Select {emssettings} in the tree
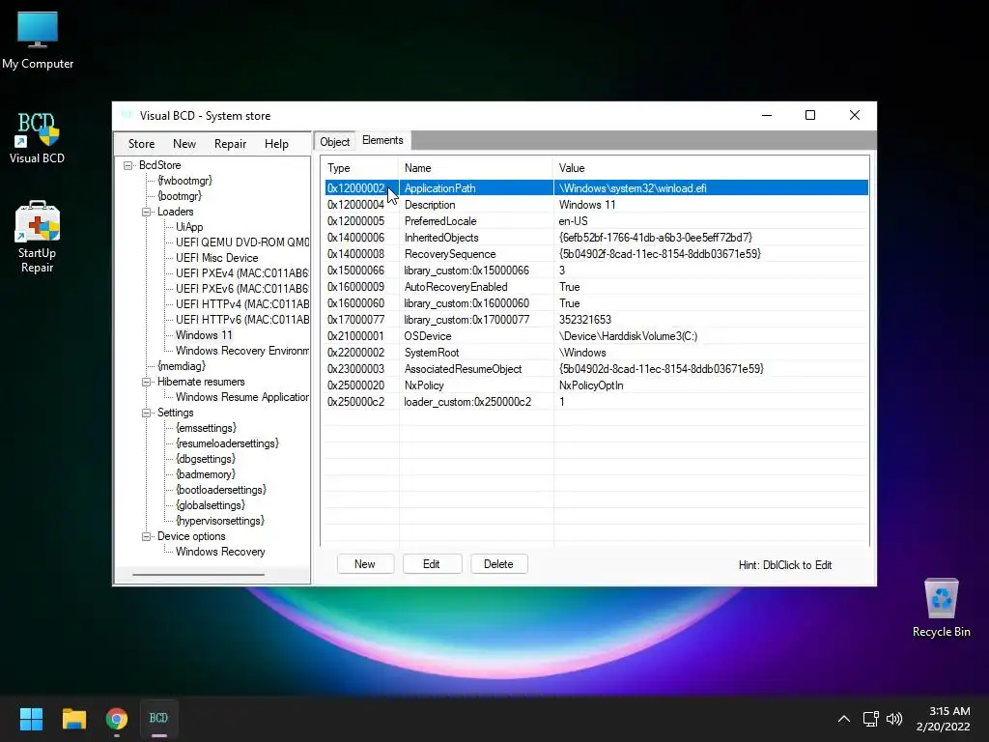989x742 pixels. click(x=207, y=428)
